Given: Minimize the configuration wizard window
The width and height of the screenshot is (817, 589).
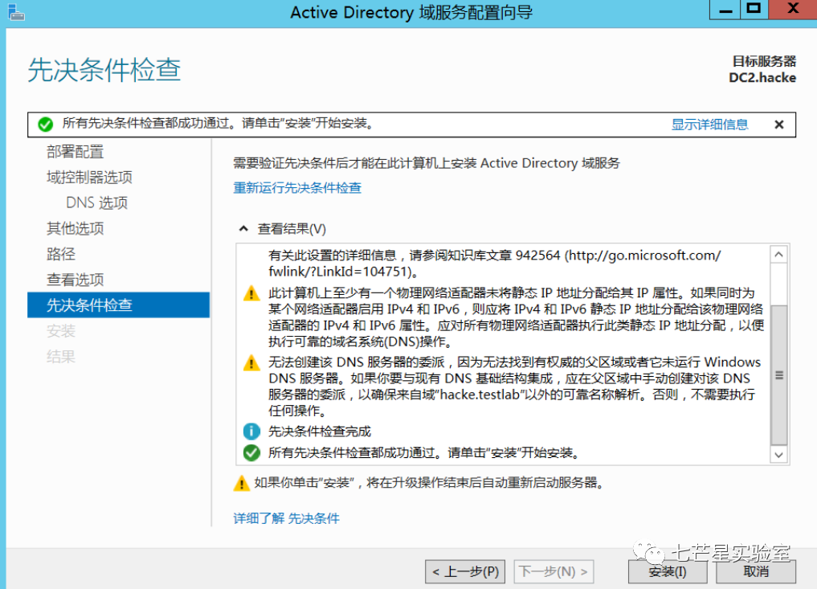Looking at the screenshot, I should [x=725, y=10].
